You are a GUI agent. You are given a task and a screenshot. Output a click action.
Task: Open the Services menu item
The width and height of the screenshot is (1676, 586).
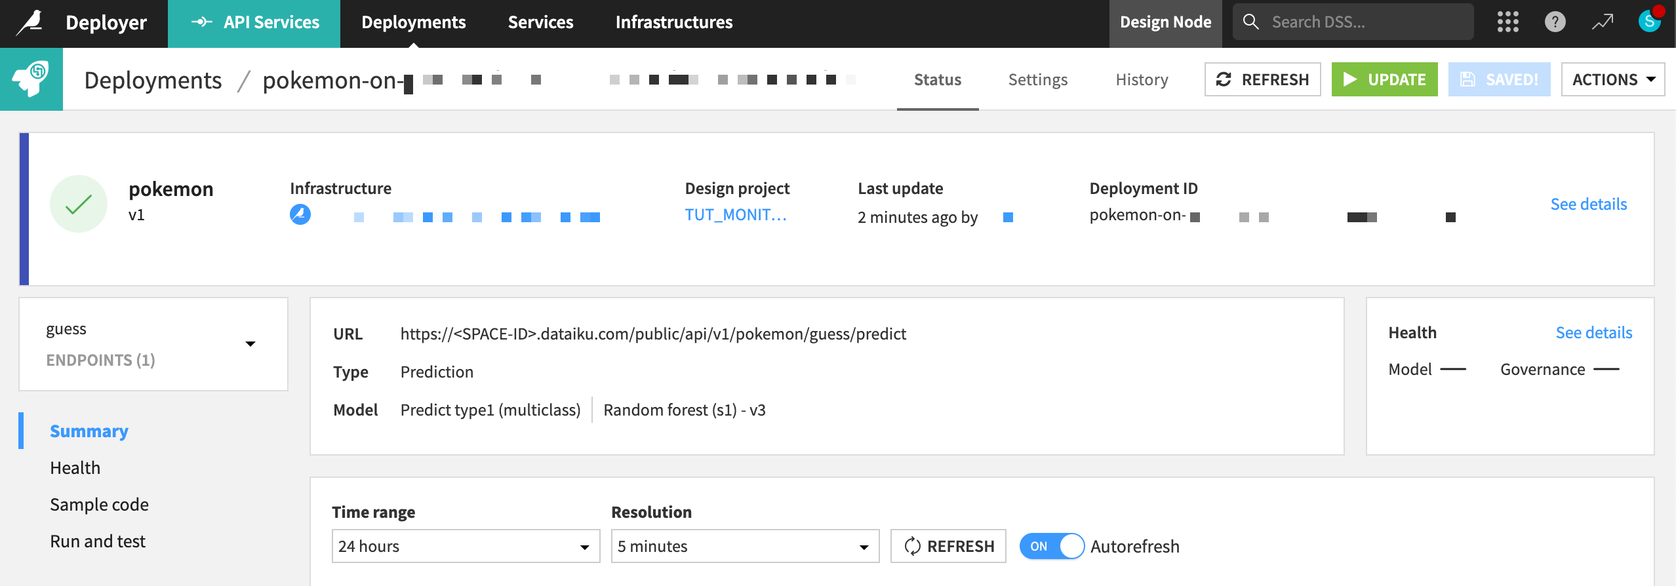[x=540, y=22]
